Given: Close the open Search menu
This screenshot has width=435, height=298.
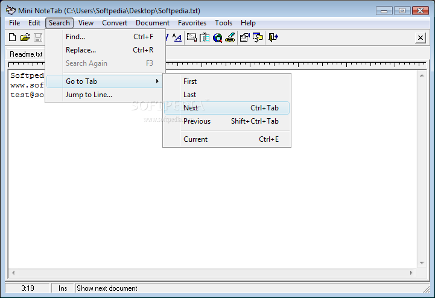Looking at the screenshot, I should click(x=59, y=23).
